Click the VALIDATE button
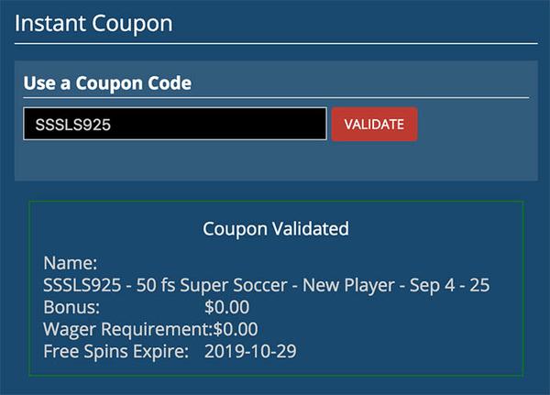Screen dimensions: 550x395 (x=374, y=125)
